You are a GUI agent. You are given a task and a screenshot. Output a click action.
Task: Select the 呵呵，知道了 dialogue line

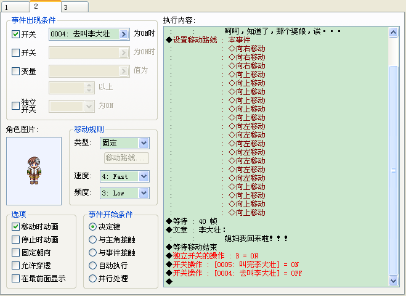tap(276, 31)
